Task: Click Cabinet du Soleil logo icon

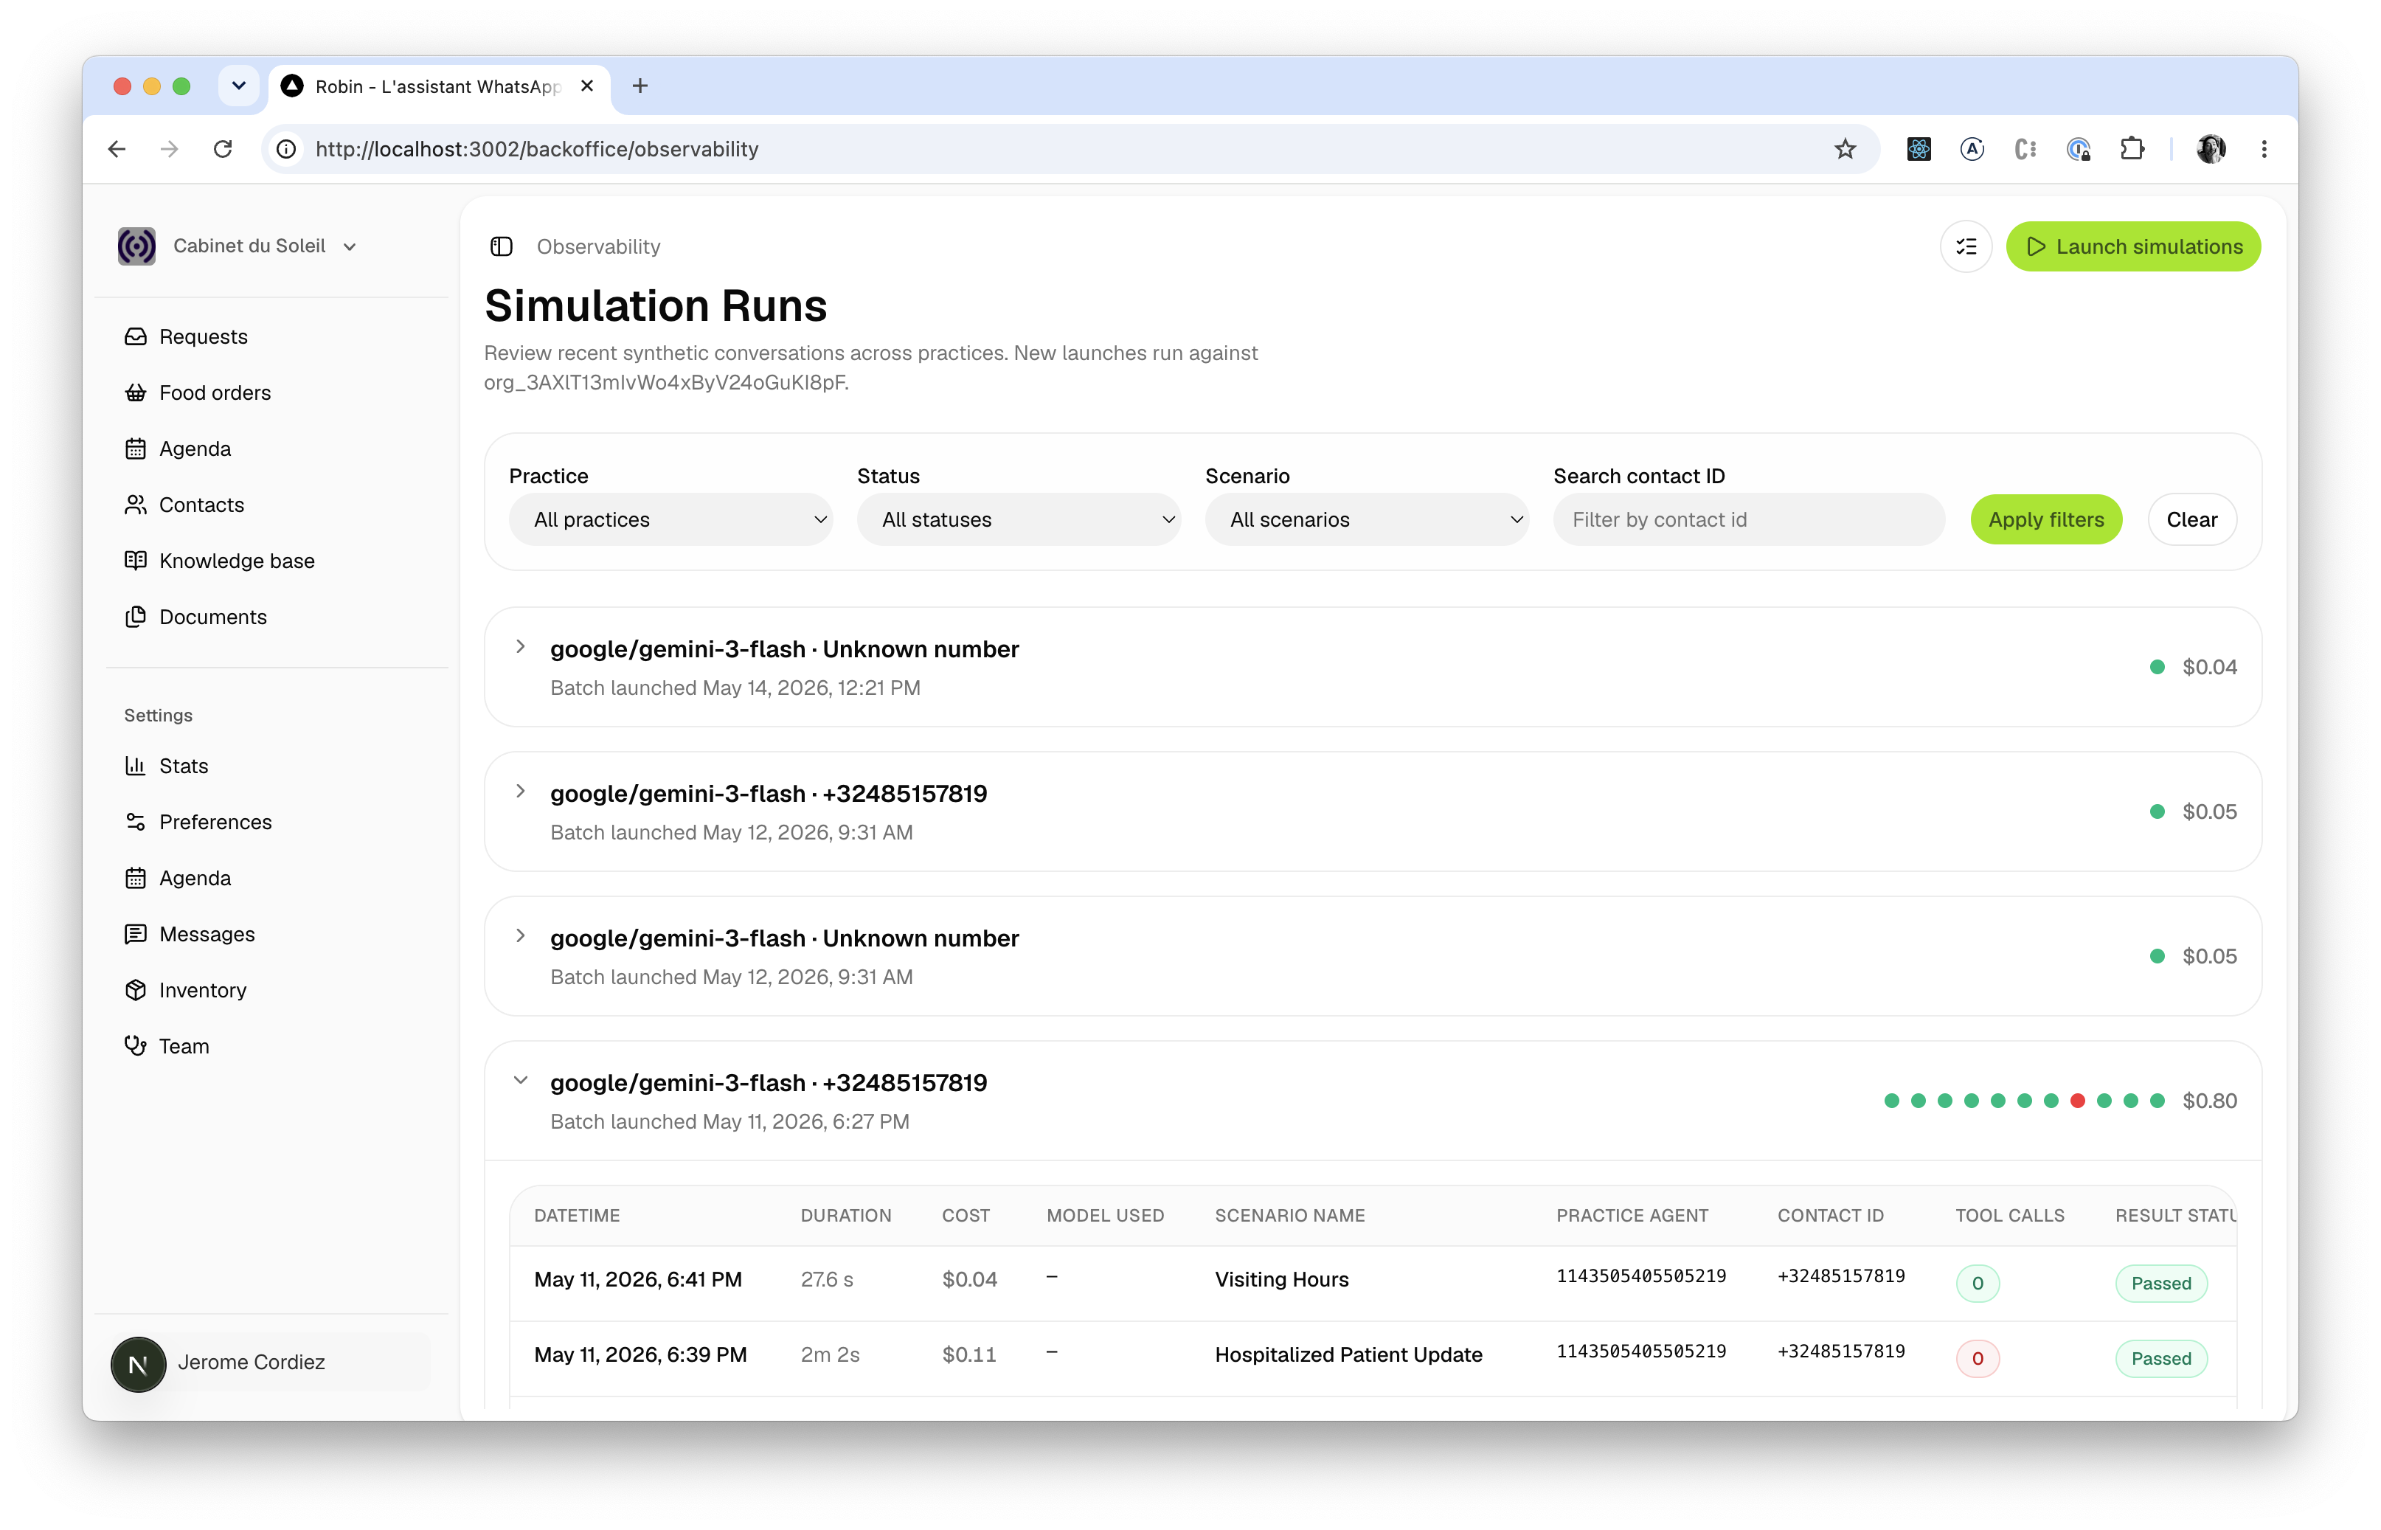Action: click(x=137, y=246)
